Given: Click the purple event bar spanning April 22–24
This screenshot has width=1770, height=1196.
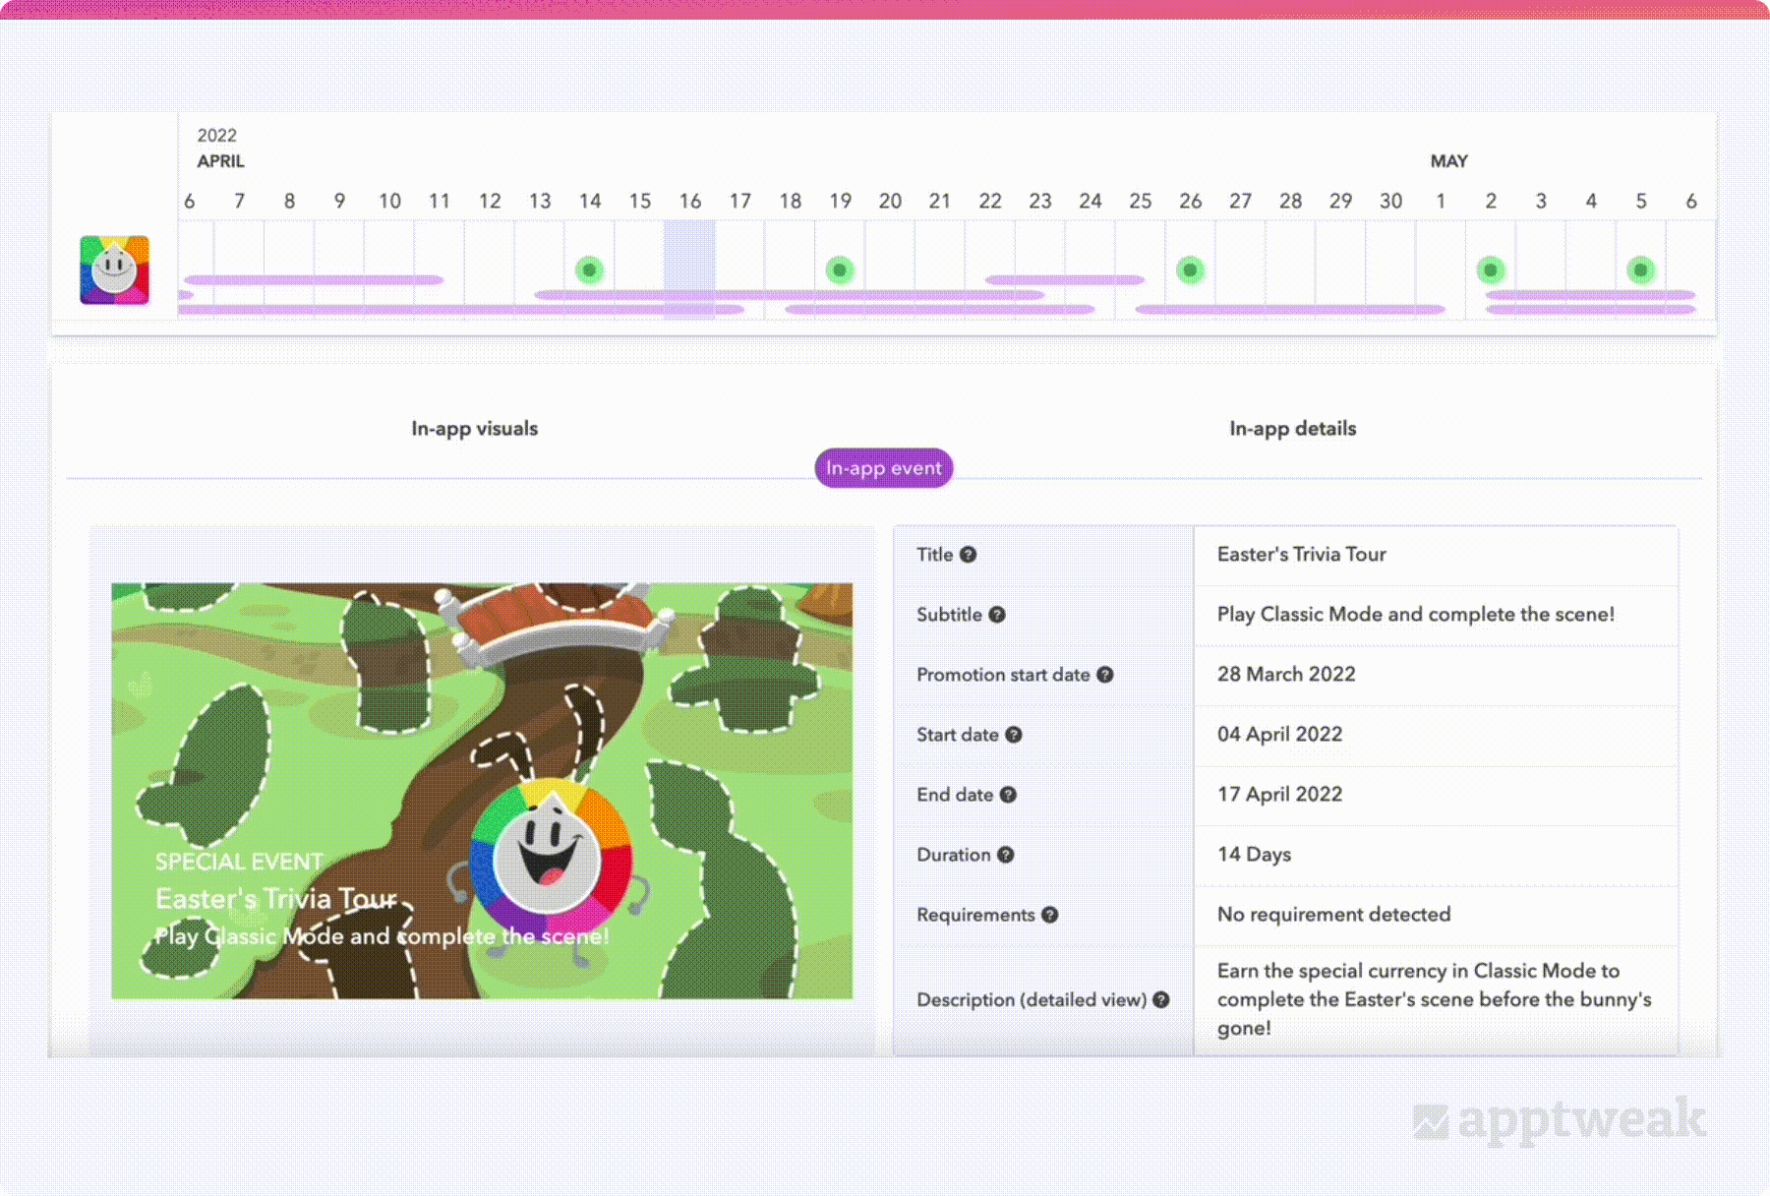Looking at the screenshot, I should pyautogui.click(x=1065, y=280).
